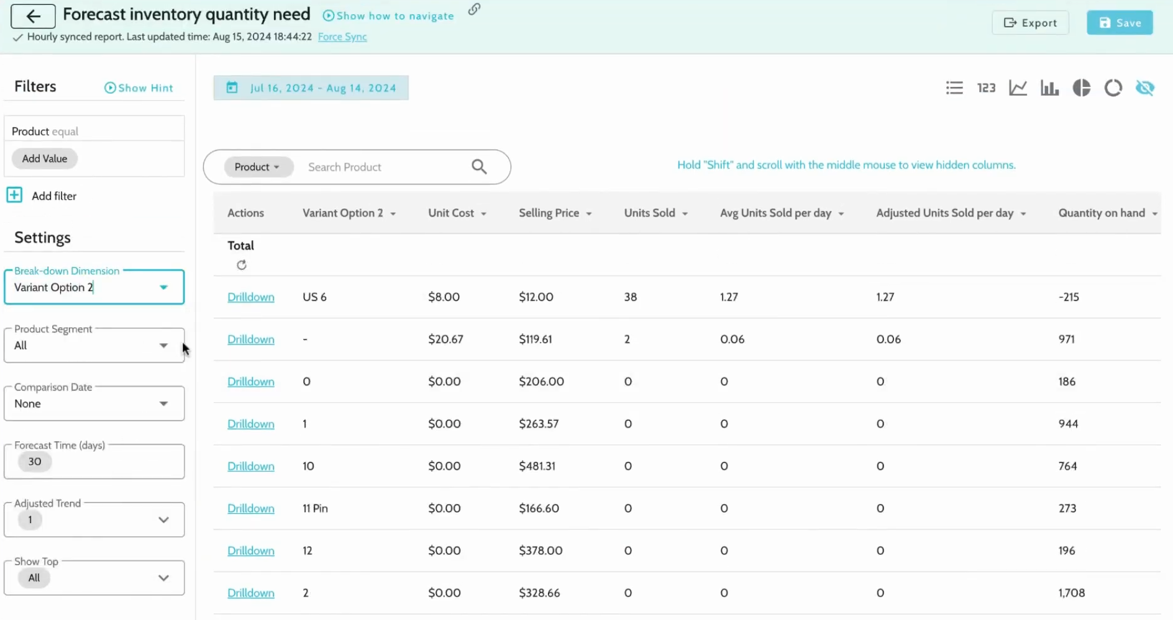Add Value to Product filter
Screen dimensions: 1173x620
45,158
